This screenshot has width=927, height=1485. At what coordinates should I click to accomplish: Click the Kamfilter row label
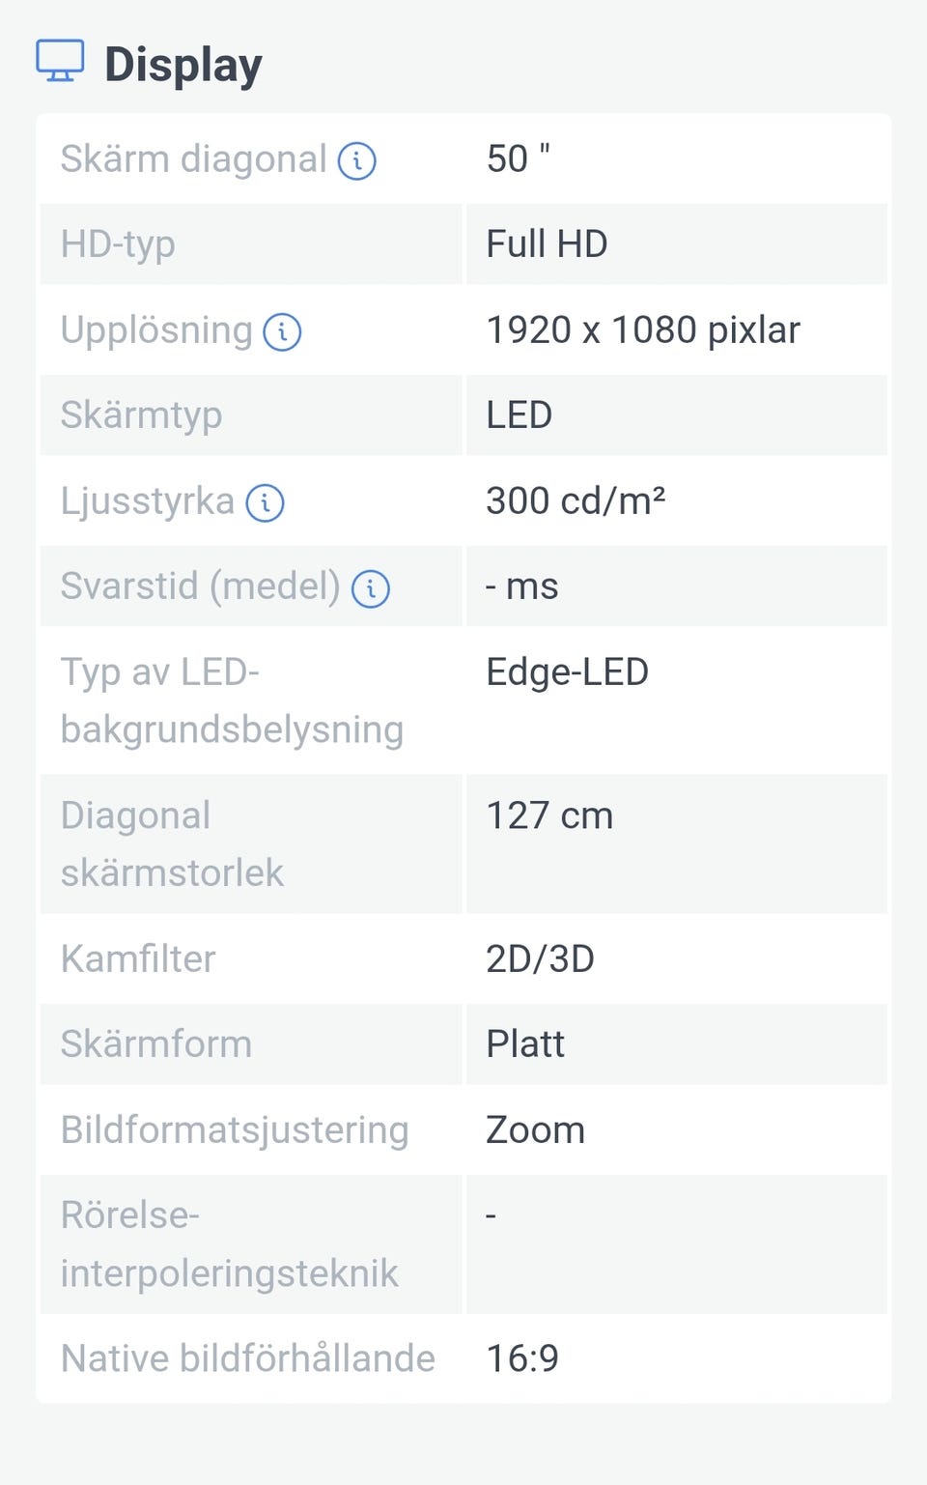coord(138,959)
